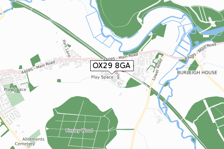Select the Play Space label near postcode
Viewport: 224px width, 149px height.
click(102, 77)
